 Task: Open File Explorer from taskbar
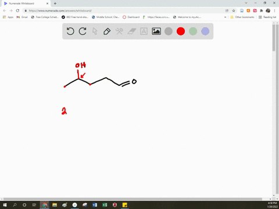coord(55,205)
